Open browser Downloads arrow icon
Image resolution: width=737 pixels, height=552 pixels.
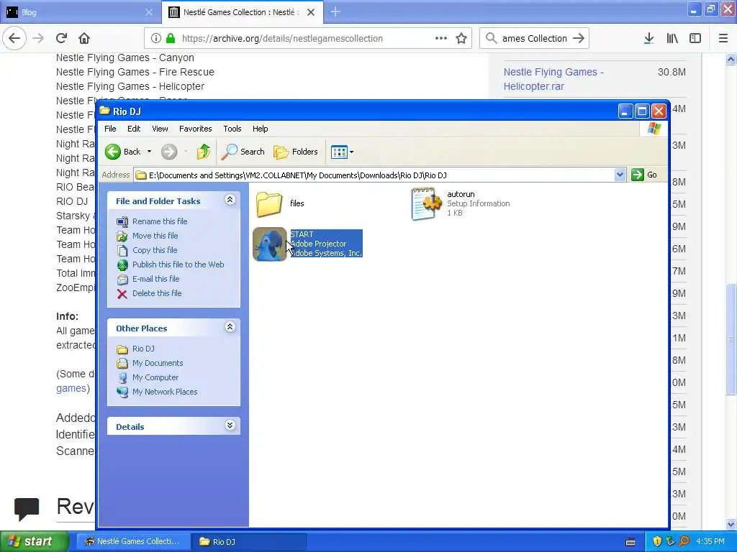(x=648, y=39)
